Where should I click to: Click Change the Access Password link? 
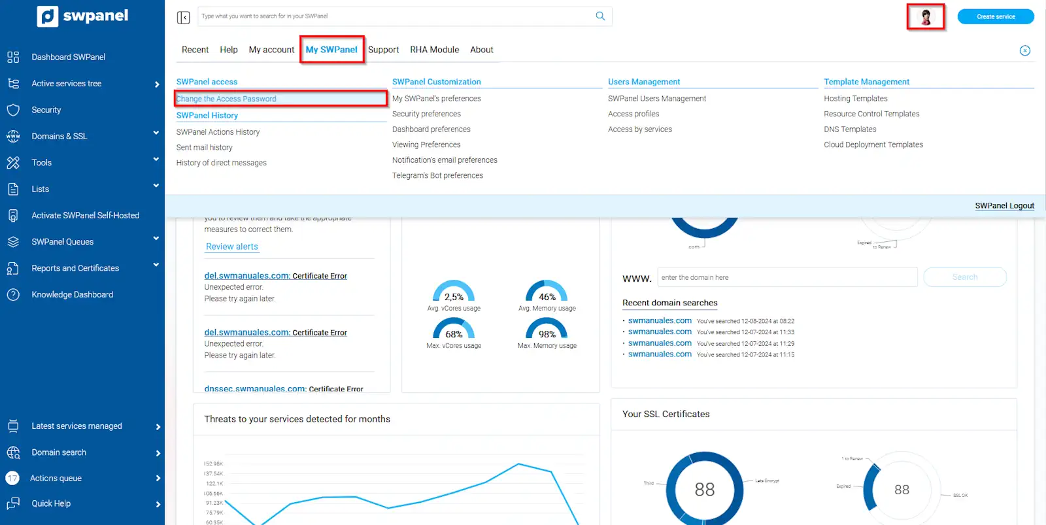[226, 99]
